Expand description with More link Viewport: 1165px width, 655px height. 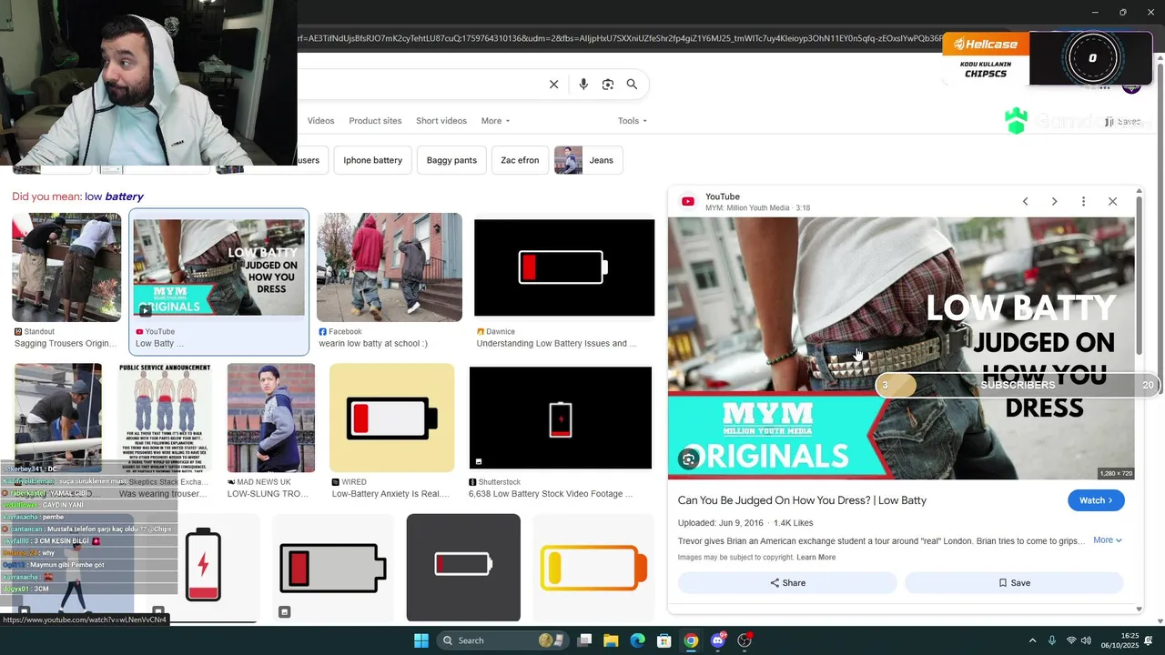tap(1107, 540)
